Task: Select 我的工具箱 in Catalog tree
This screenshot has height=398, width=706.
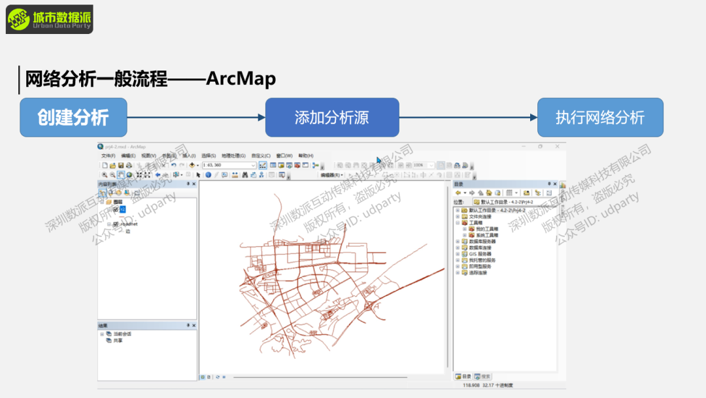Action: (x=487, y=229)
